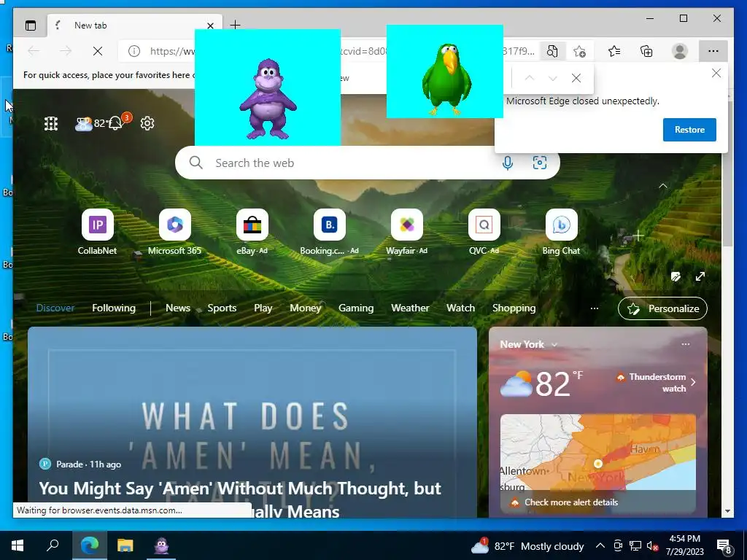This screenshot has width=747, height=560.
Task: Add a new quick link site
Action: [638, 236]
